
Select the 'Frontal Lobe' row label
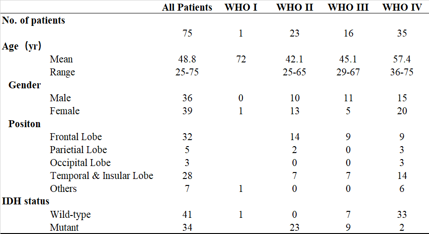pos(75,137)
